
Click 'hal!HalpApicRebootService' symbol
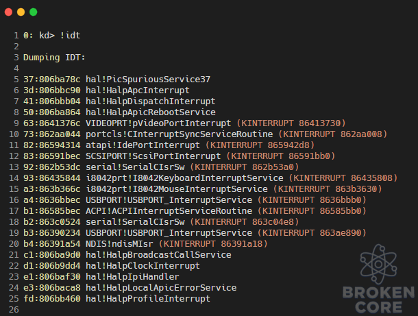[x=151, y=112]
